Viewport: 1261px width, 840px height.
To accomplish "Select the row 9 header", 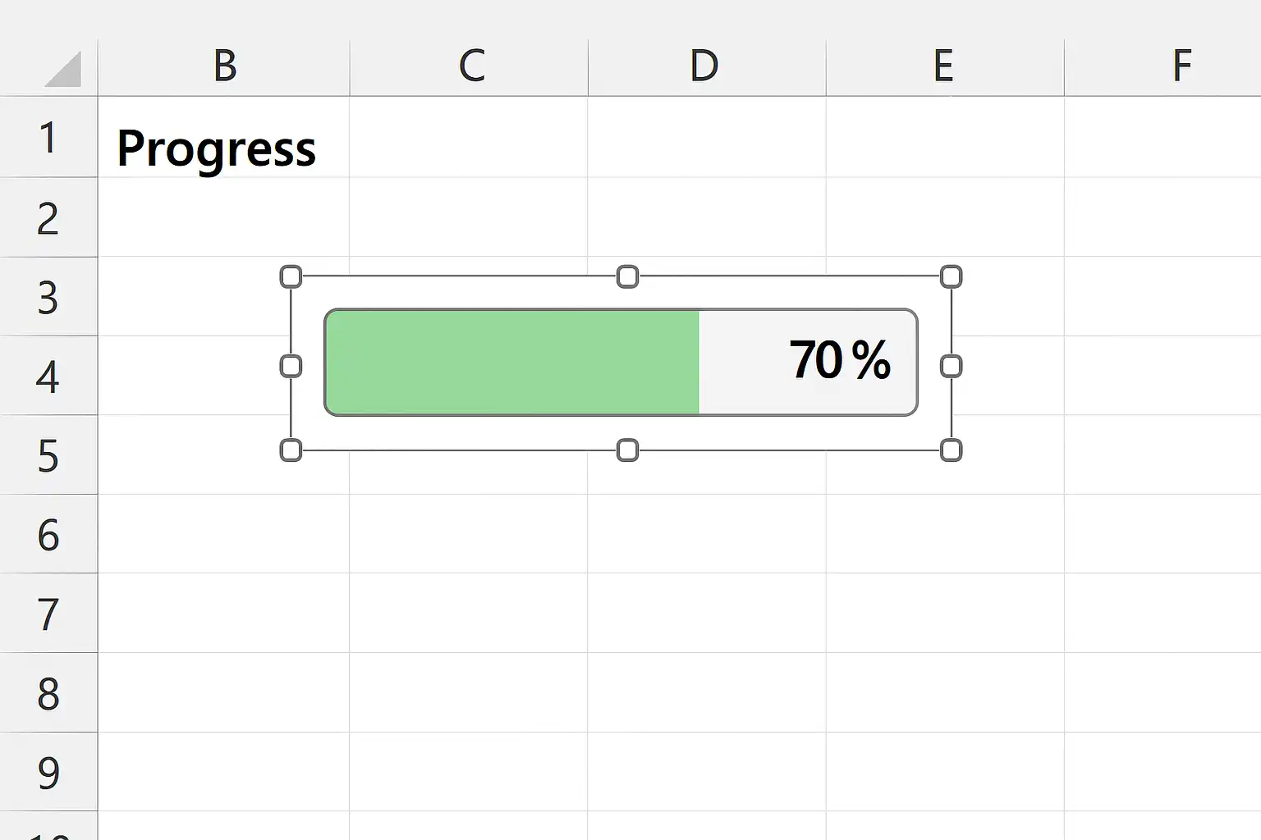I will point(48,773).
